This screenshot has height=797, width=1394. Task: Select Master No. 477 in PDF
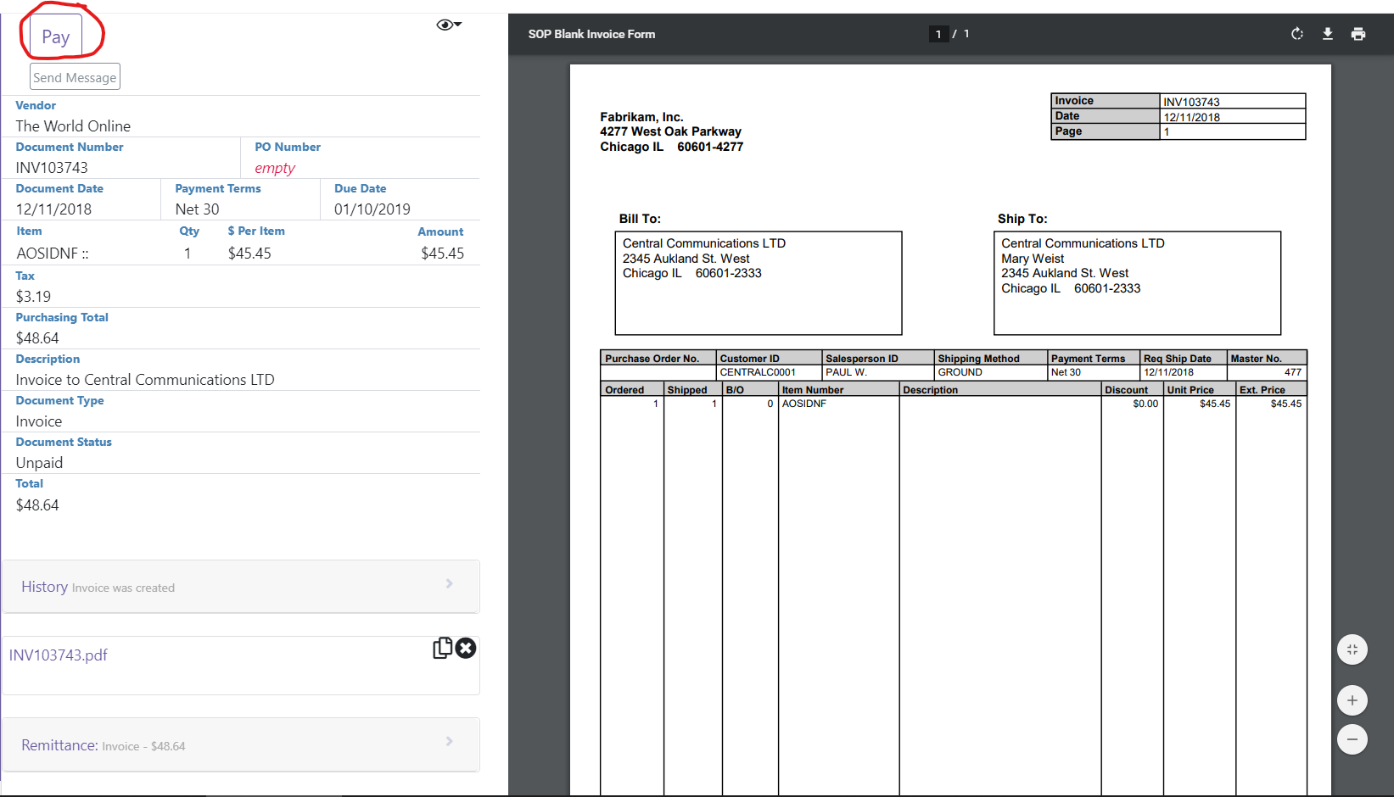click(x=1292, y=372)
